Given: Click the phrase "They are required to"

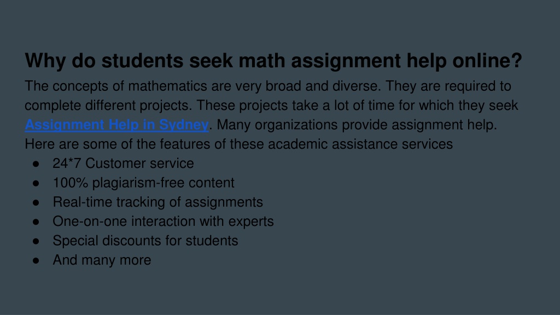Looking at the screenshot, I should click(x=448, y=86).
